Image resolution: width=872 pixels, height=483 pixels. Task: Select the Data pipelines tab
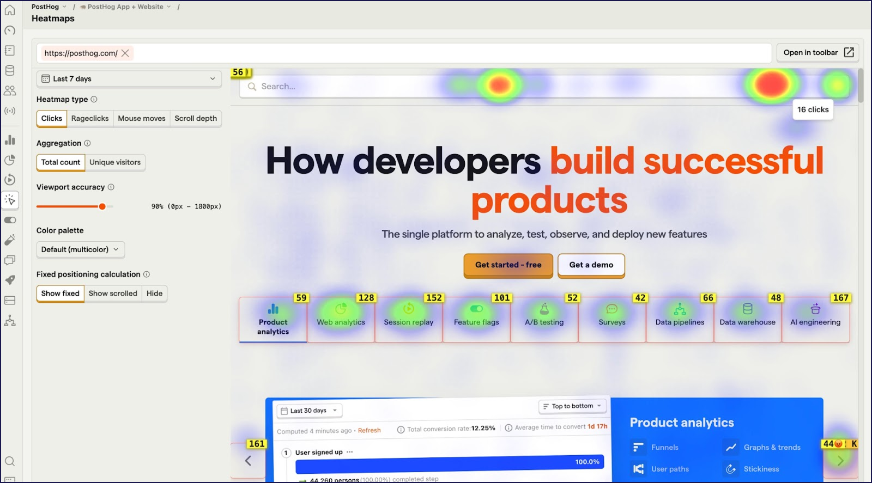(680, 320)
